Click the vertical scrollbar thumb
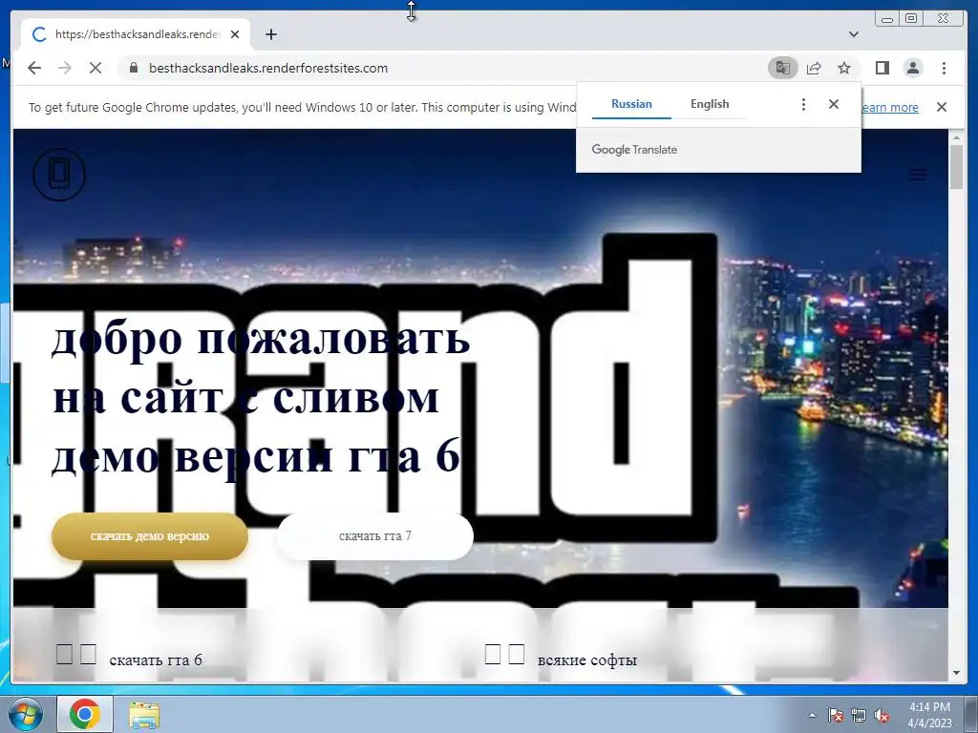 956,166
